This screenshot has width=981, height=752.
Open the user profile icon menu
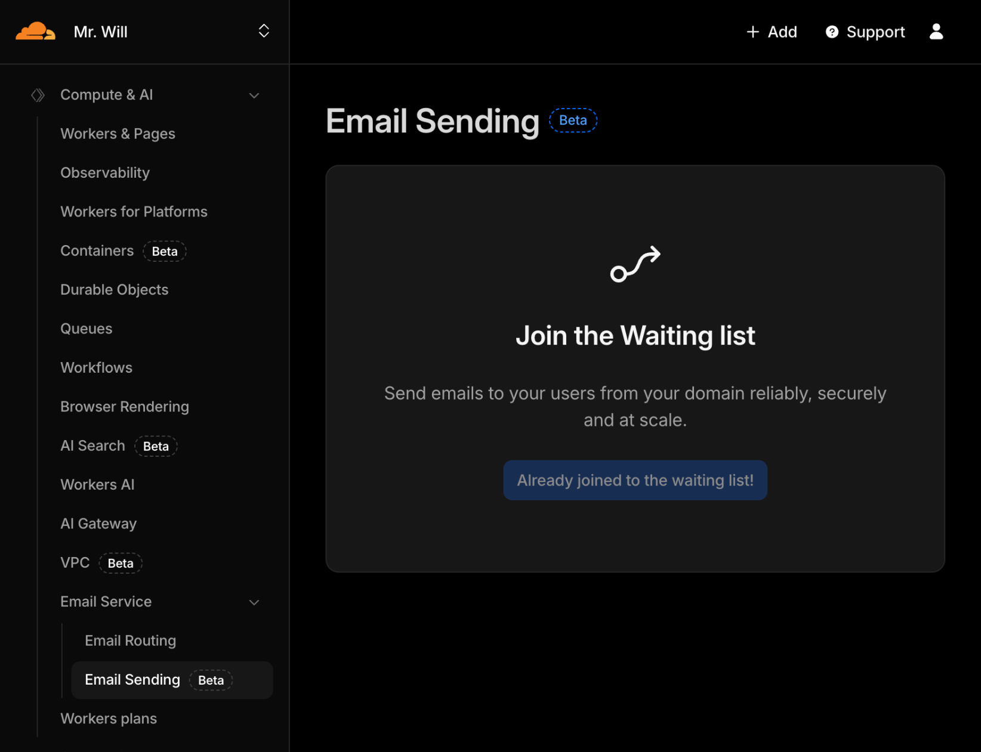[x=936, y=32]
